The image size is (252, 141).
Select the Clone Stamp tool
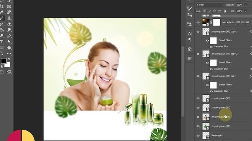pos(9,18)
